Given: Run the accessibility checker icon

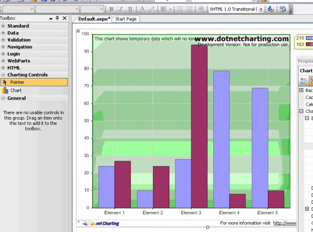Looking at the screenshot, I should tap(271, 9).
